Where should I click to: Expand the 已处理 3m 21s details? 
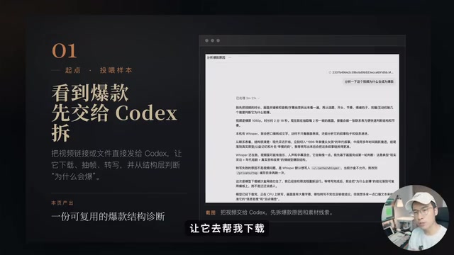pyautogui.click(x=248, y=98)
